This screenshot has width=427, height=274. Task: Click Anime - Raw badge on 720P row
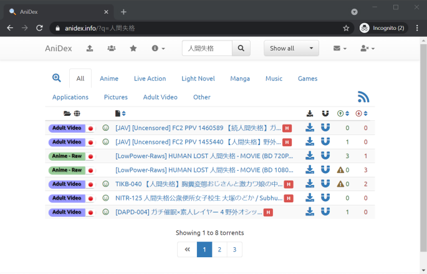point(67,156)
